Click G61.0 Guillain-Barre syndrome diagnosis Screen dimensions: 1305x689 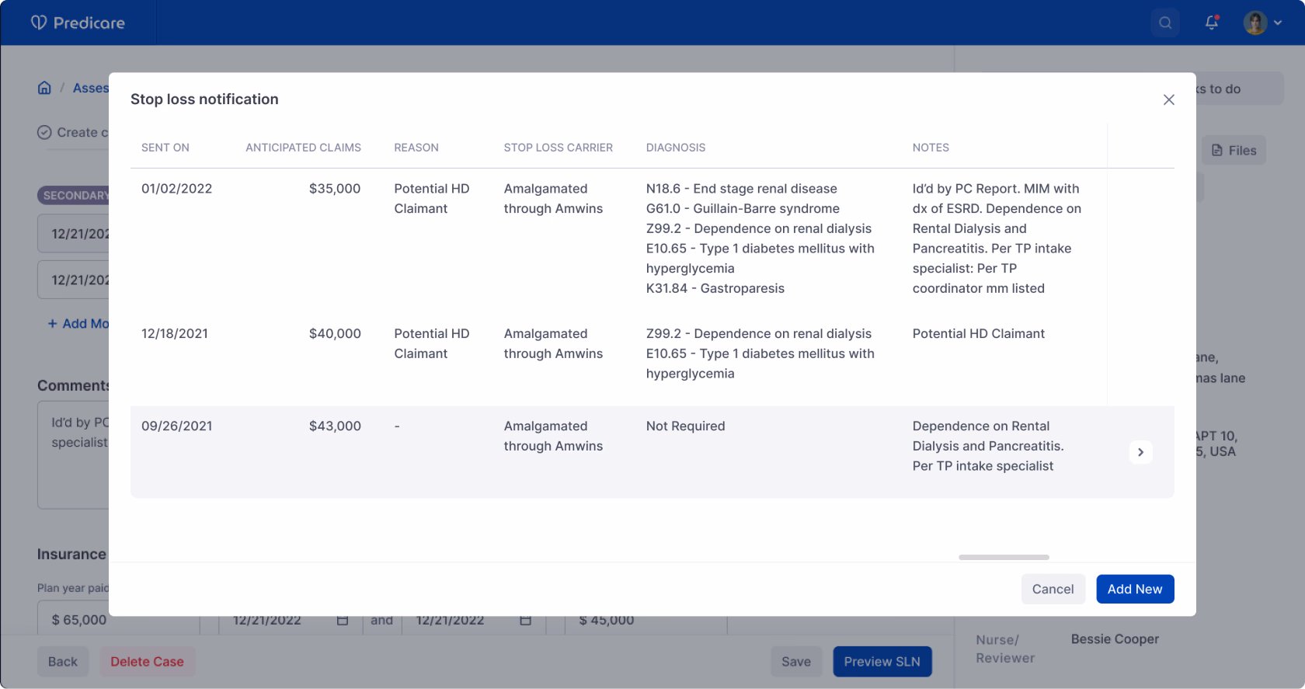(743, 209)
